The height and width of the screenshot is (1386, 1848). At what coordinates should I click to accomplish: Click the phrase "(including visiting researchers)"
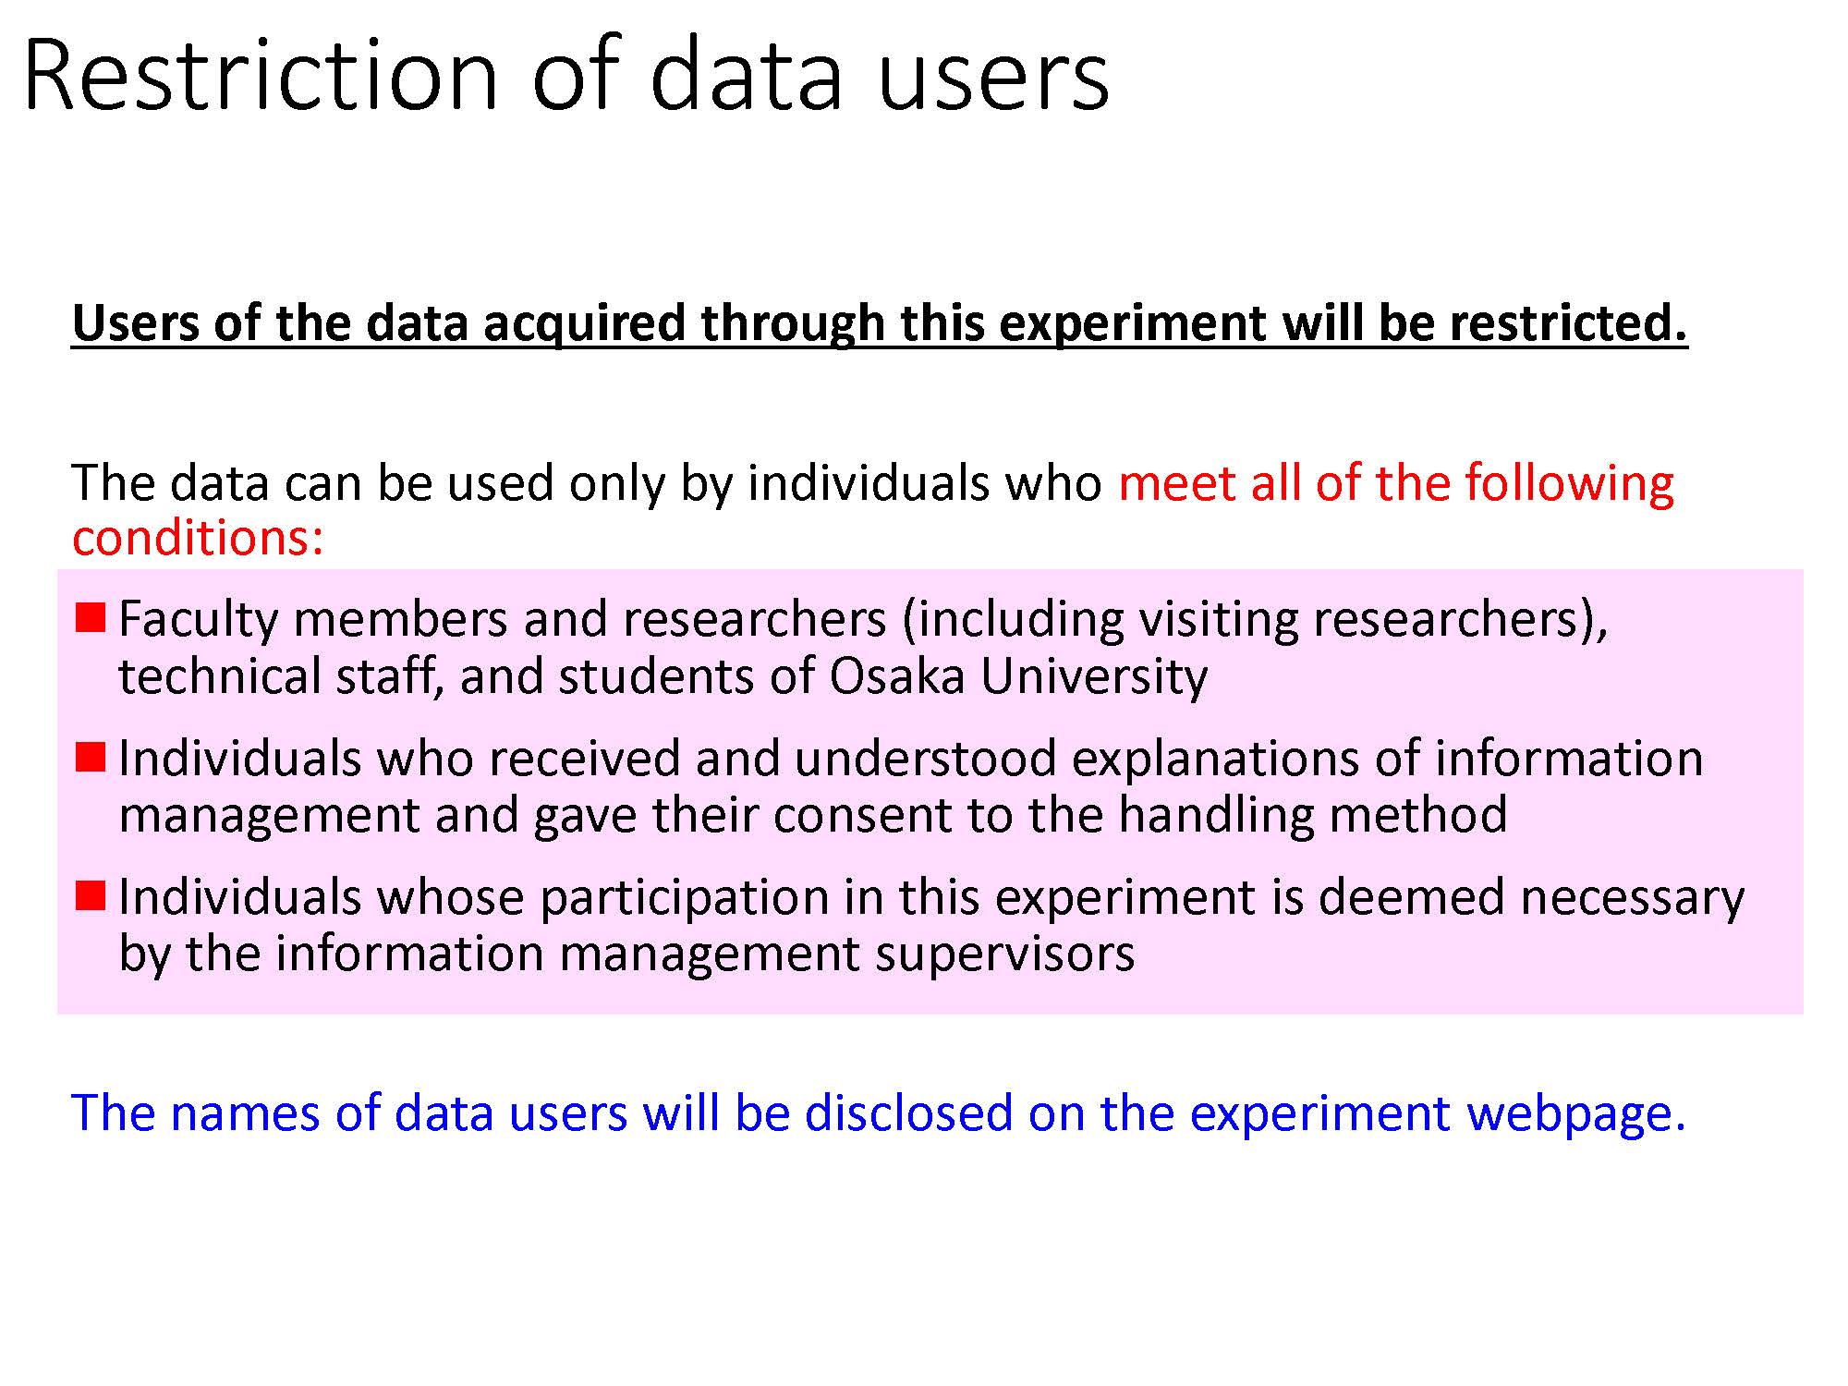(1255, 618)
